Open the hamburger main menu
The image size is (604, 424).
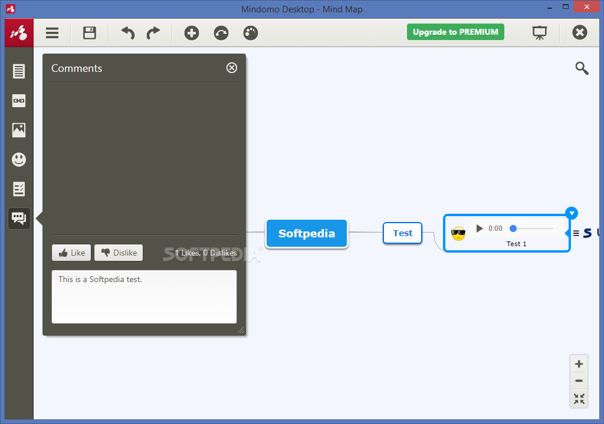click(52, 33)
